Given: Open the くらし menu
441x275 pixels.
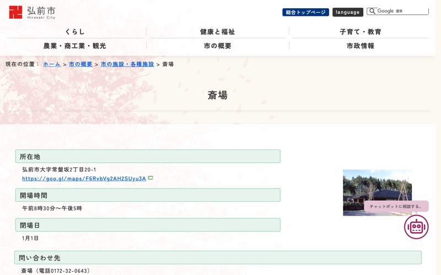Looking at the screenshot, I should [75, 32].
